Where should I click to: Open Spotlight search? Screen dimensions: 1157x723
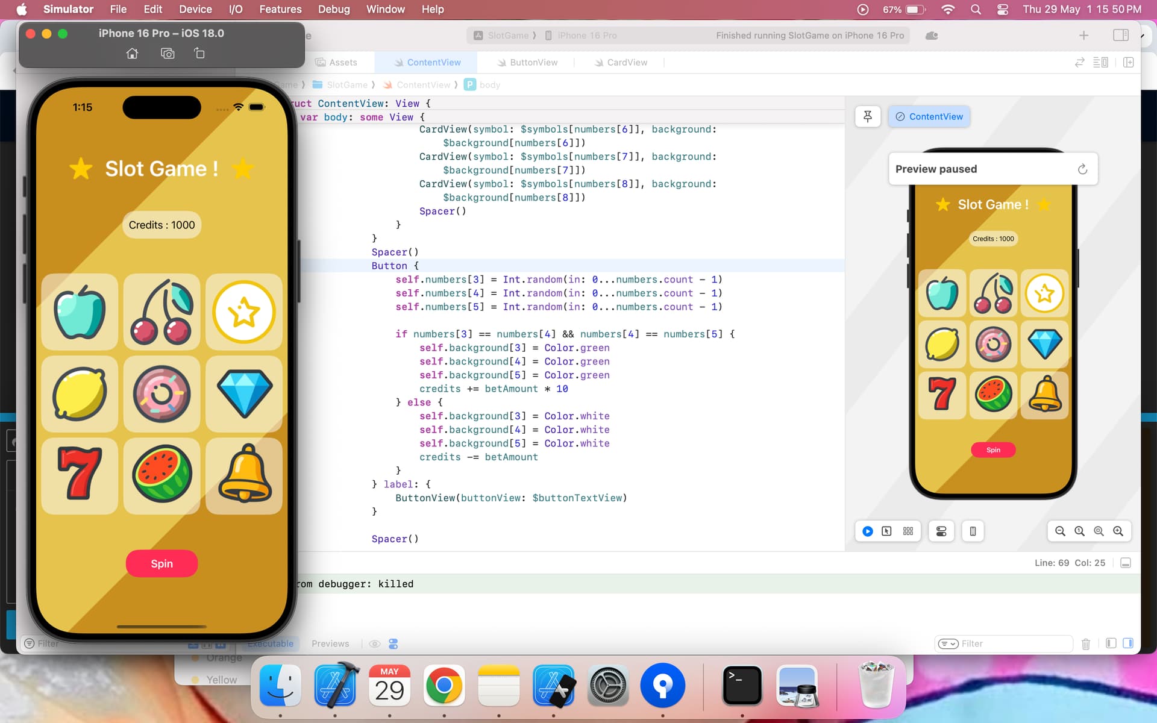pos(976,9)
